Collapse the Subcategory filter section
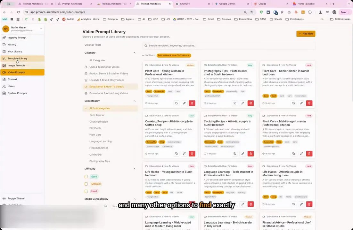353x230 pixels. click(135, 101)
